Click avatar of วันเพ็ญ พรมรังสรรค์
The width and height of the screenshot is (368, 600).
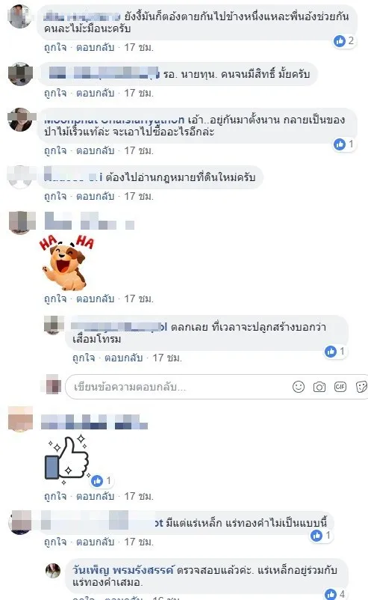point(53,571)
